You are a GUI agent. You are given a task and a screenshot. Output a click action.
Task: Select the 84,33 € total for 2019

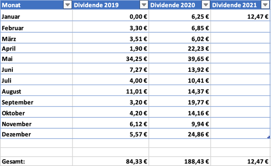point(110,161)
